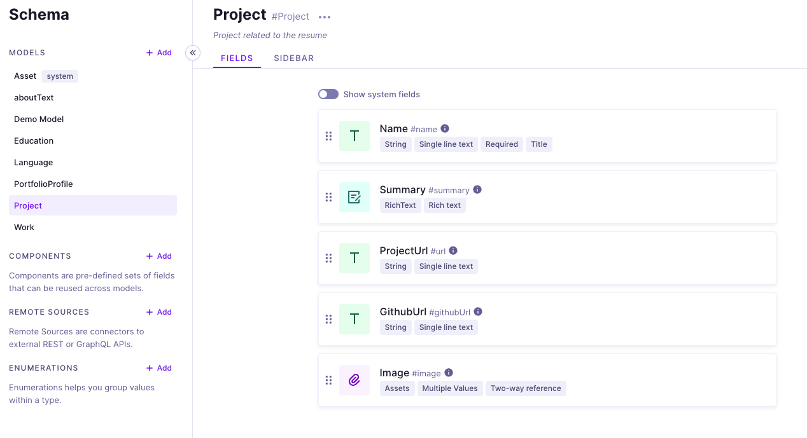807x438 pixels.
Task: Click the Multiple Values badge on the Image field
Action: click(450, 388)
